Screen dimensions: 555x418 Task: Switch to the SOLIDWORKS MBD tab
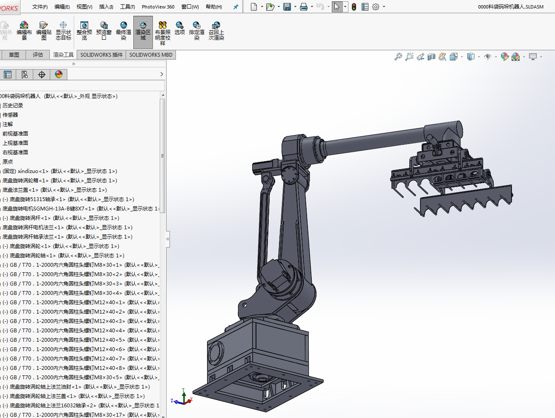pyautogui.click(x=151, y=55)
